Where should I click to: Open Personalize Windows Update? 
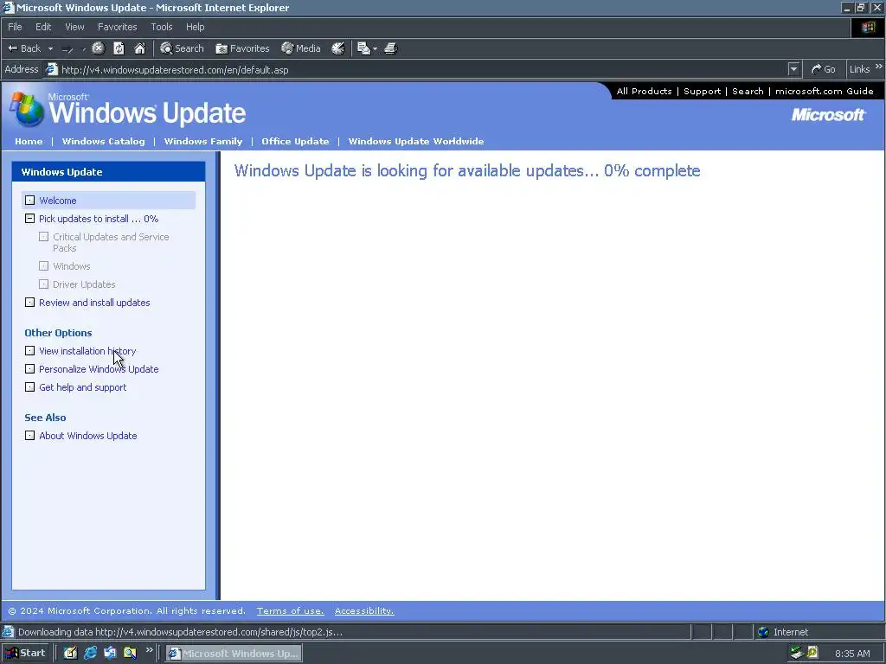pyautogui.click(x=99, y=369)
